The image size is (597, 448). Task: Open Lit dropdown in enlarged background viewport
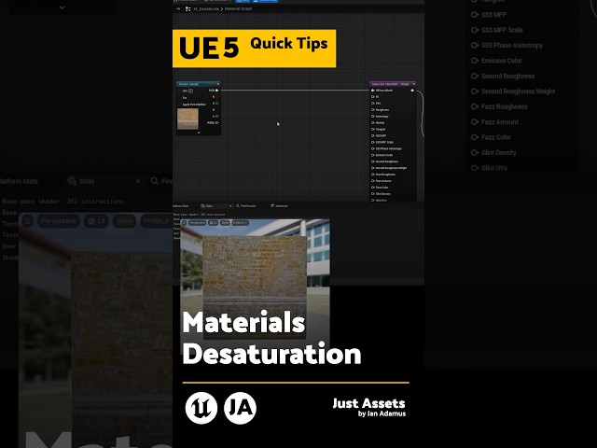tap(96, 221)
